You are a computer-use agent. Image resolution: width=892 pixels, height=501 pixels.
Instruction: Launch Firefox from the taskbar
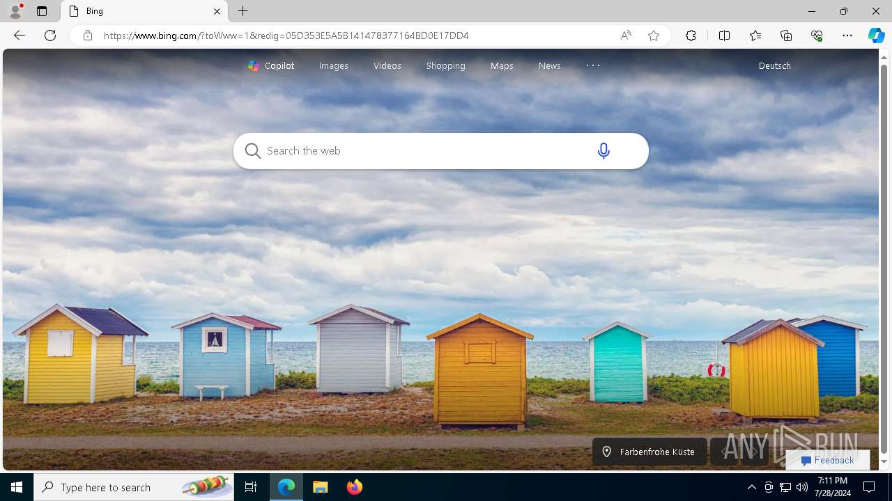pos(355,487)
